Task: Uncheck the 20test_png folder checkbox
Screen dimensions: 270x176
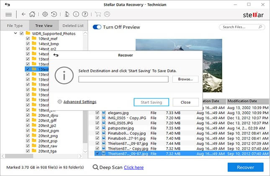Action: pos(28,135)
